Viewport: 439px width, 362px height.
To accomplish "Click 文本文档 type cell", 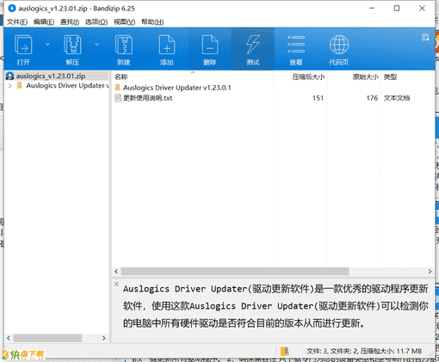I will [x=397, y=98].
